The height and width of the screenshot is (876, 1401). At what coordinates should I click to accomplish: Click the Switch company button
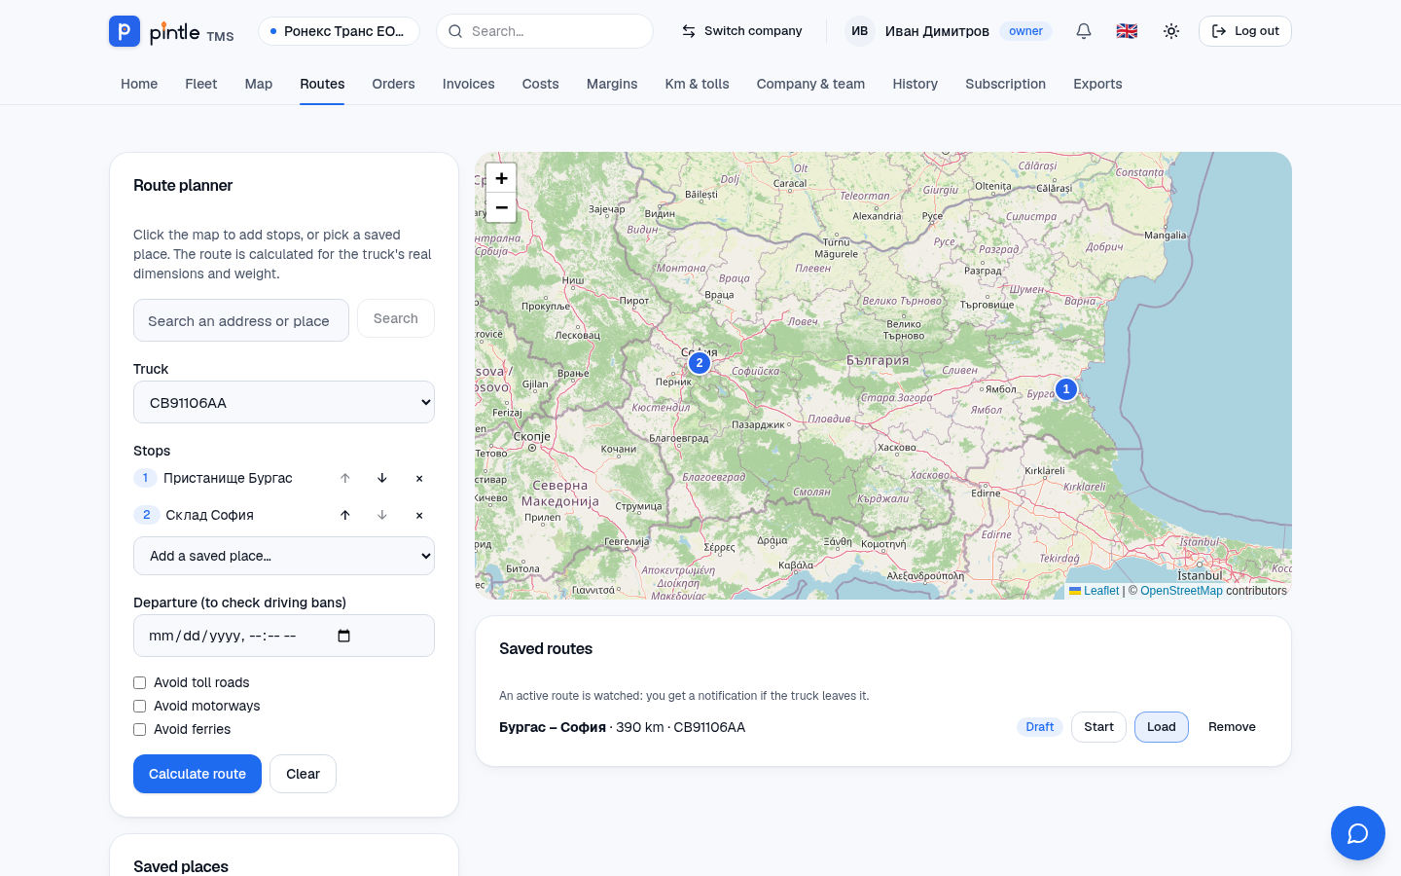(742, 31)
